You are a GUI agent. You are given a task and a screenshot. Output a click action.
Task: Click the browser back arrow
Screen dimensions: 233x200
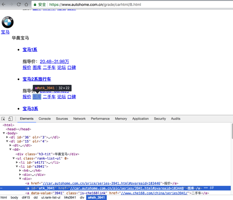(x=4, y=4)
